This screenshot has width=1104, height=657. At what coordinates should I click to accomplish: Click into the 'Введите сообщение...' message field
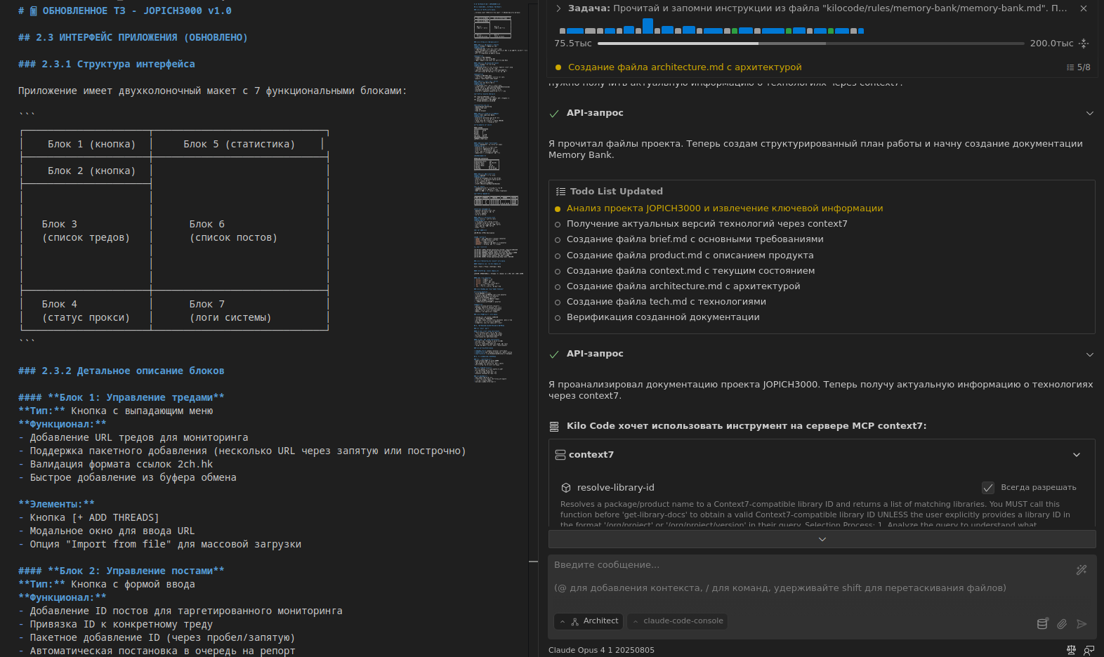point(808,576)
